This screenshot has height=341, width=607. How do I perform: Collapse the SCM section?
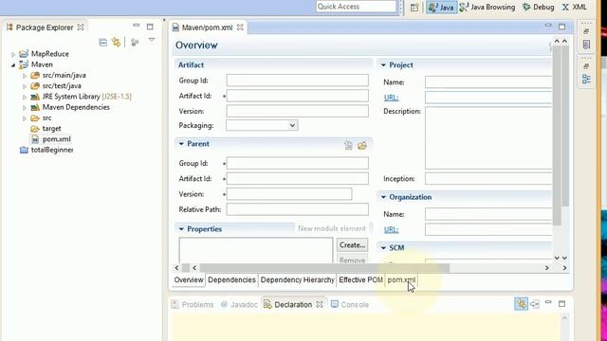point(383,248)
